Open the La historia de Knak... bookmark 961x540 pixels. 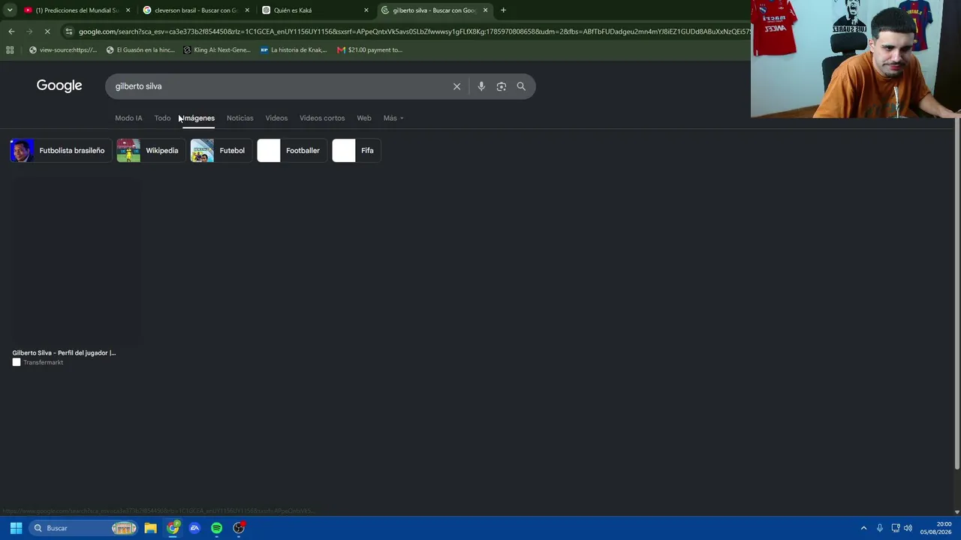click(294, 50)
